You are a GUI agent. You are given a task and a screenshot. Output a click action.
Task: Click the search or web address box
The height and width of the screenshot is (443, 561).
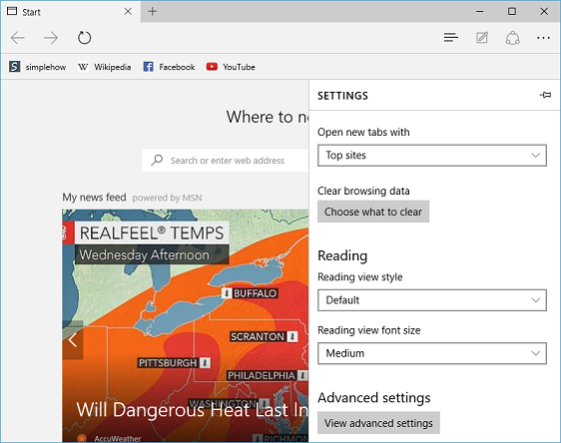tap(225, 161)
